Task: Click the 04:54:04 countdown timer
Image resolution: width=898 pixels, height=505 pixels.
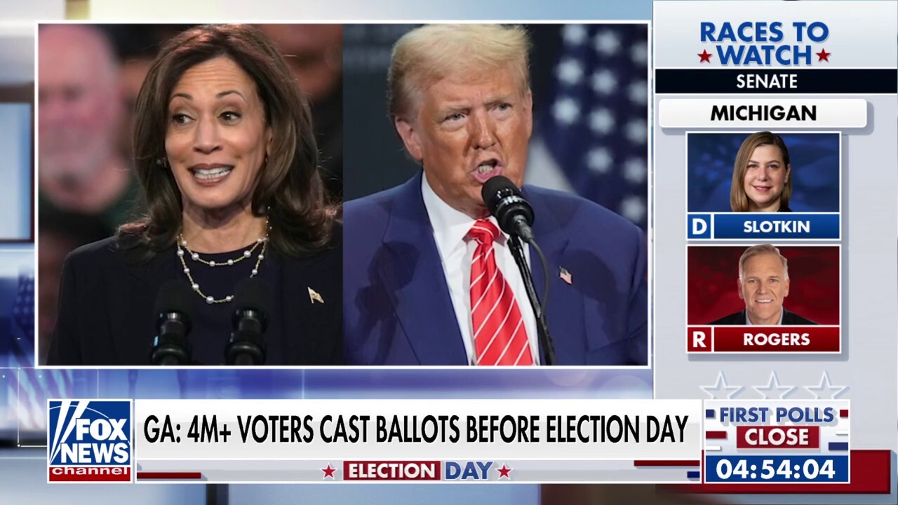Action: [776, 469]
